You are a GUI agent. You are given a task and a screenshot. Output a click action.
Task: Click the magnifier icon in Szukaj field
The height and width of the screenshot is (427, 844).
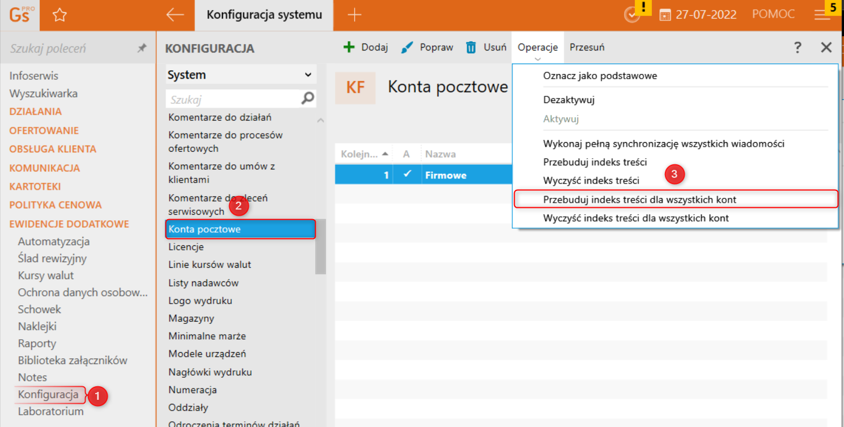(307, 99)
